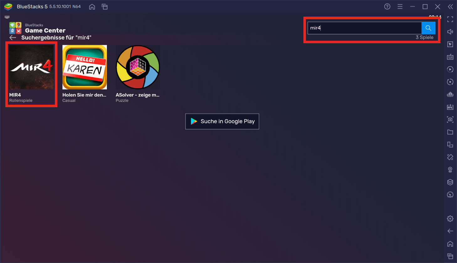Open recent apps icon in sidebar
Image resolution: width=457 pixels, height=263 pixels.
pos(450,256)
